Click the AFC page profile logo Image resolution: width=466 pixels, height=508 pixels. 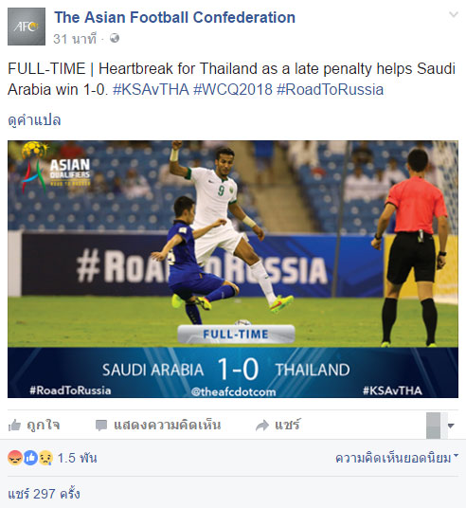(27, 27)
